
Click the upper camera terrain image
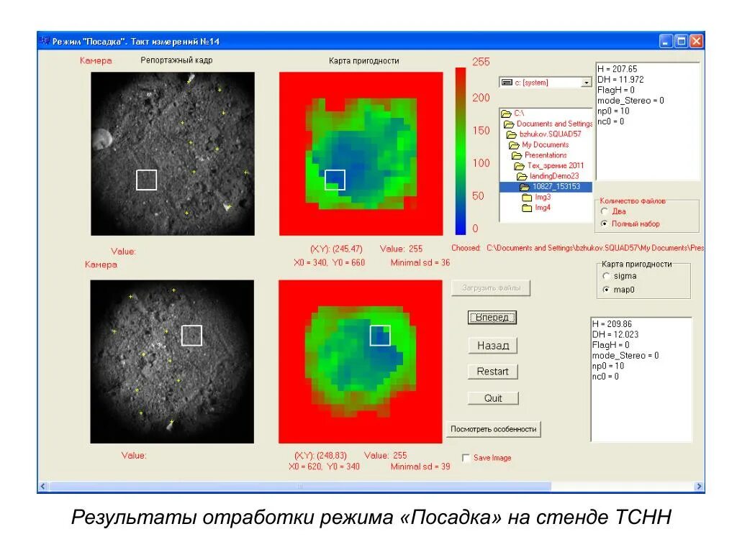point(173,154)
